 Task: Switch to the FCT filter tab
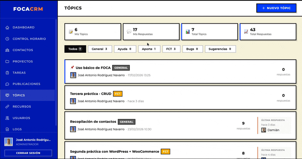(x=171, y=49)
